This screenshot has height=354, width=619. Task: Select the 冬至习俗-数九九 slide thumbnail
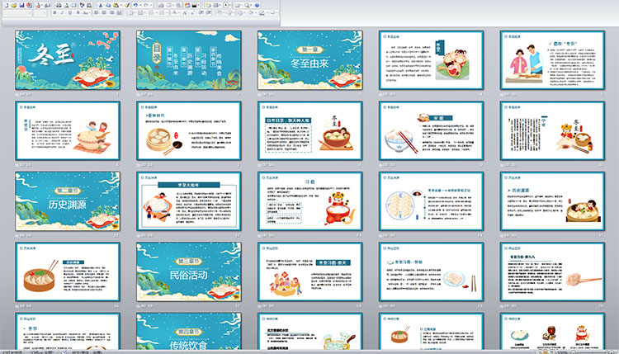pyautogui.click(x=552, y=272)
